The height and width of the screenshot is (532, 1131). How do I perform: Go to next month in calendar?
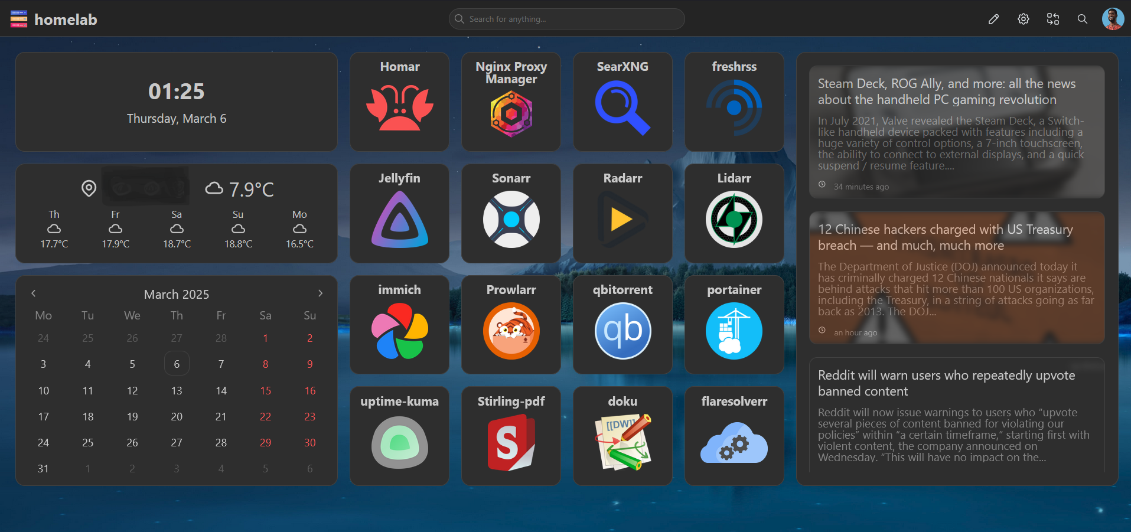click(x=320, y=293)
